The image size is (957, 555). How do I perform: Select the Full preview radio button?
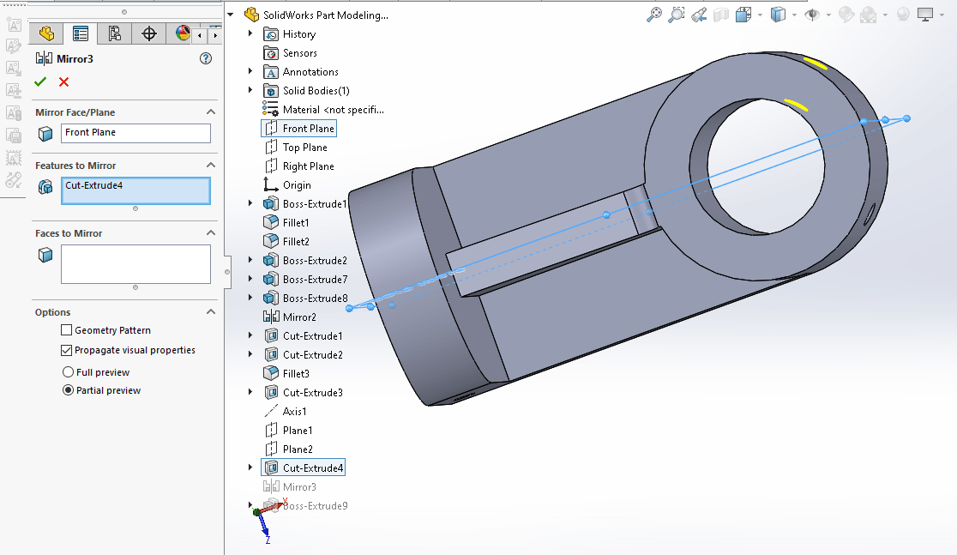click(x=69, y=372)
